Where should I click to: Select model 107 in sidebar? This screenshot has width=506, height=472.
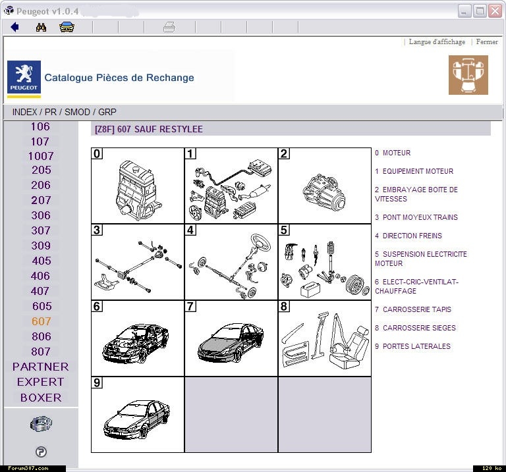click(x=40, y=142)
